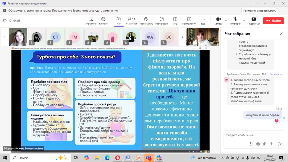The height and width of the screenshot is (162, 288).
Task: Open the View layout icon
Action: pyautogui.click(x=175, y=20)
